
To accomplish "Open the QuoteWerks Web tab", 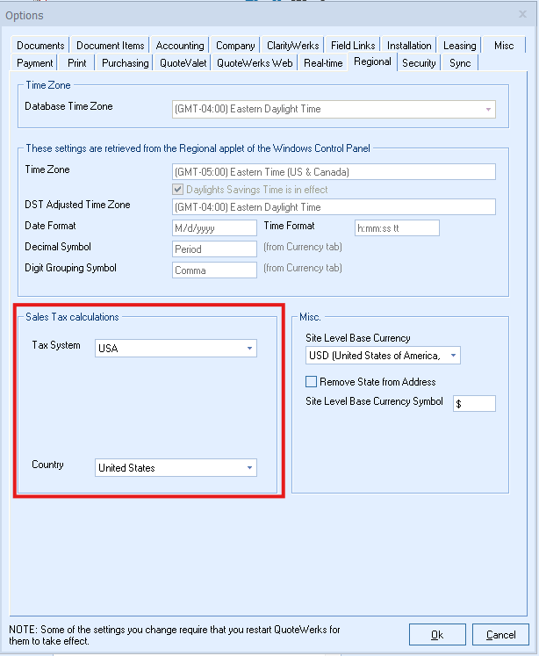I will pyautogui.click(x=255, y=62).
